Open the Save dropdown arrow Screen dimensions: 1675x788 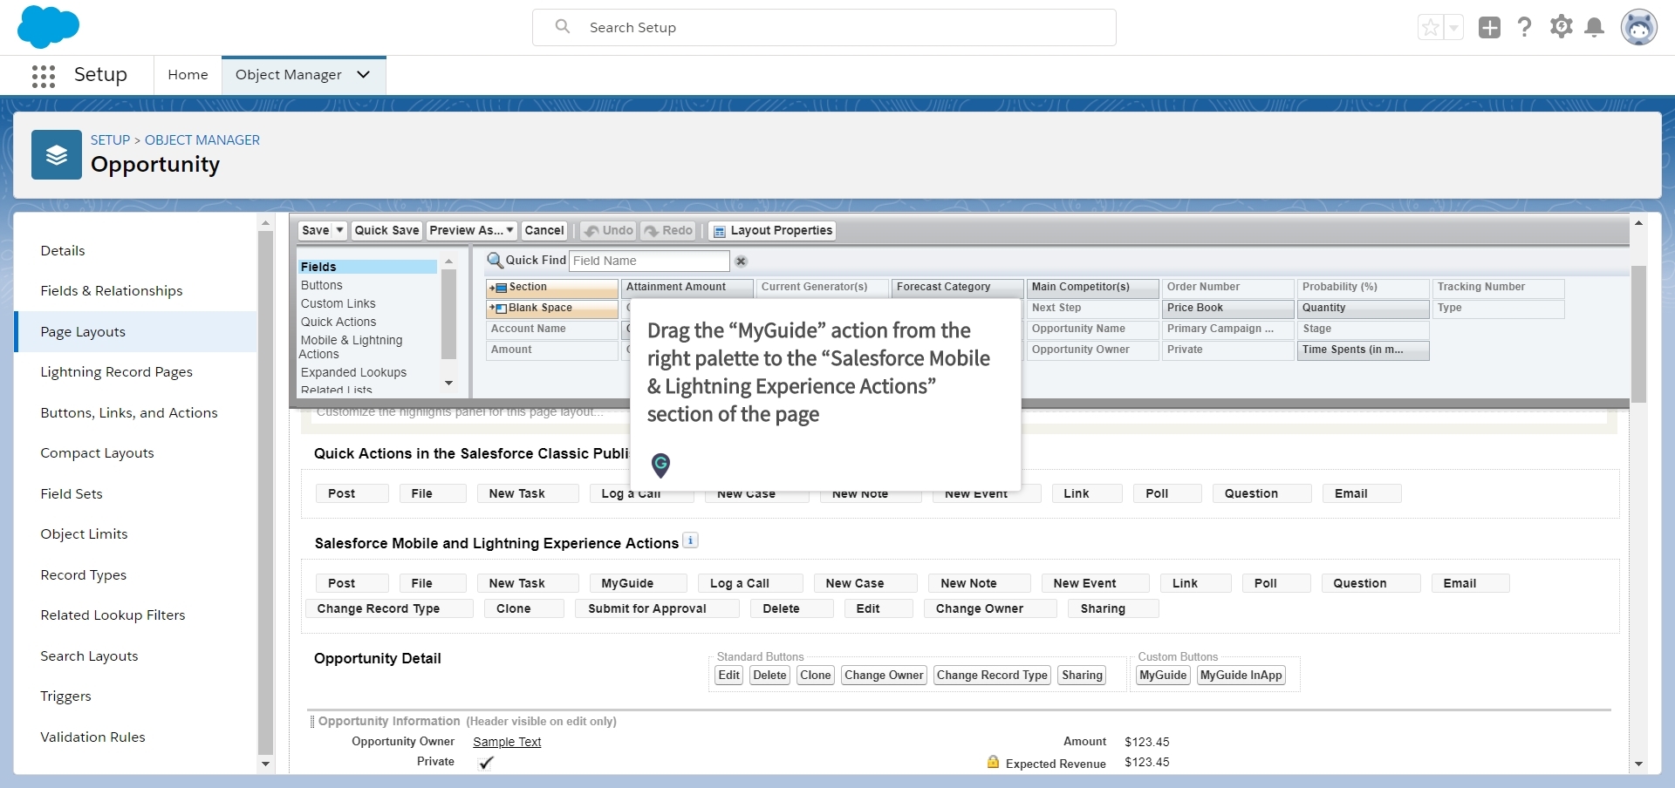[340, 230]
